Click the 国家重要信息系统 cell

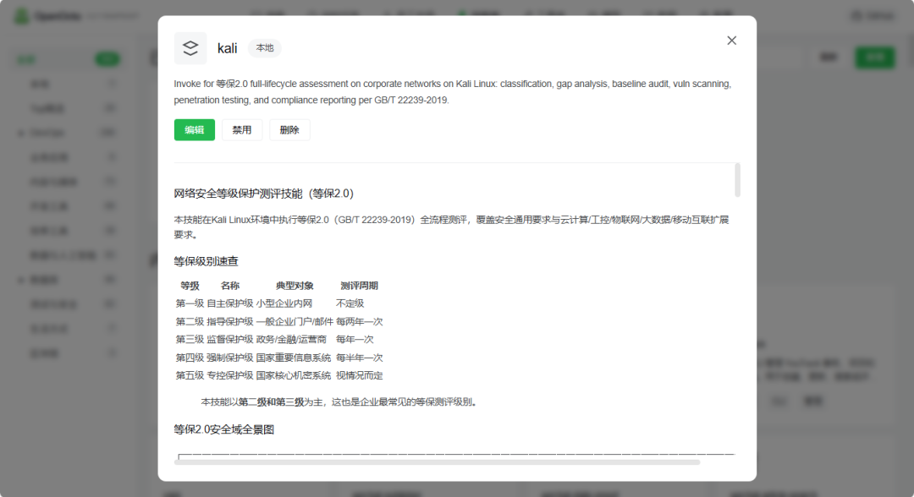click(293, 358)
